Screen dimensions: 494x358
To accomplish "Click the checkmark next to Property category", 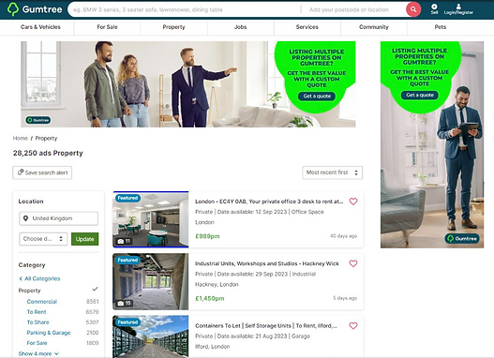I will (x=95, y=289).
